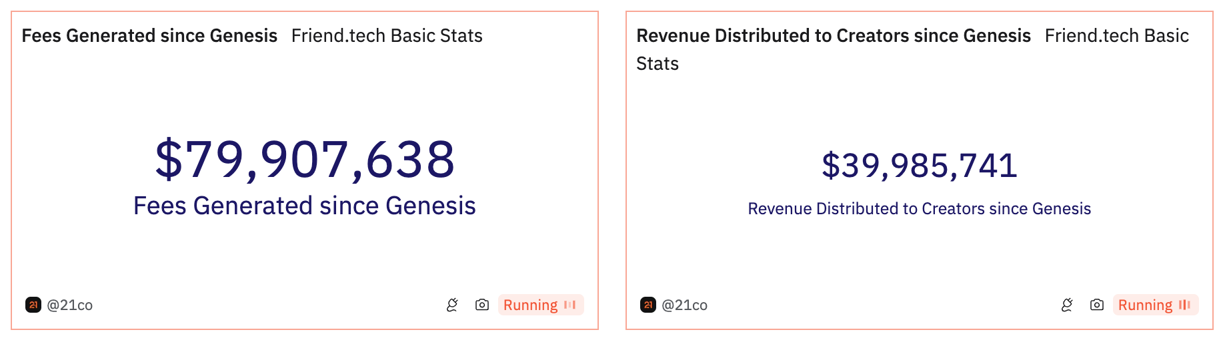This screenshot has width=1223, height=338.
Task: Click the plug icon on Fees Generated card
Action: 452,305
